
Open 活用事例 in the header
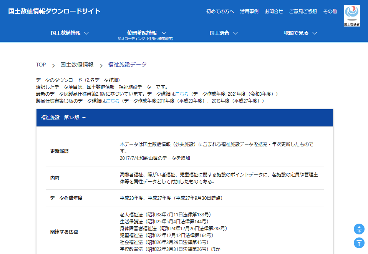249,11
